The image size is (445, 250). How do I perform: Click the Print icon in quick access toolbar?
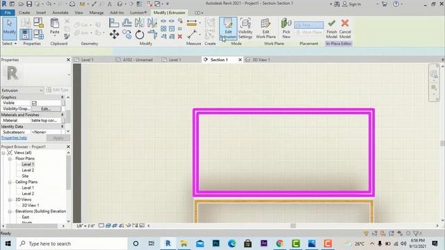pos(72,4)
